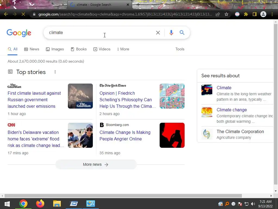This screenshot has height=209, width=278.
Task: Open network tray icon
Action: (x=247, y=204)
